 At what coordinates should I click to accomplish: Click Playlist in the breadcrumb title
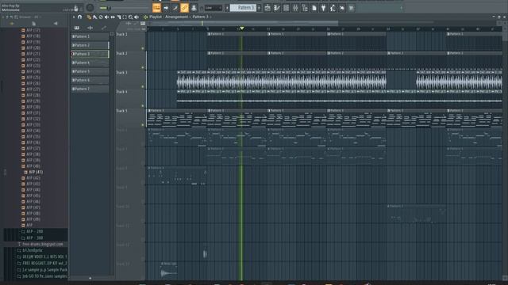(156, 17)
